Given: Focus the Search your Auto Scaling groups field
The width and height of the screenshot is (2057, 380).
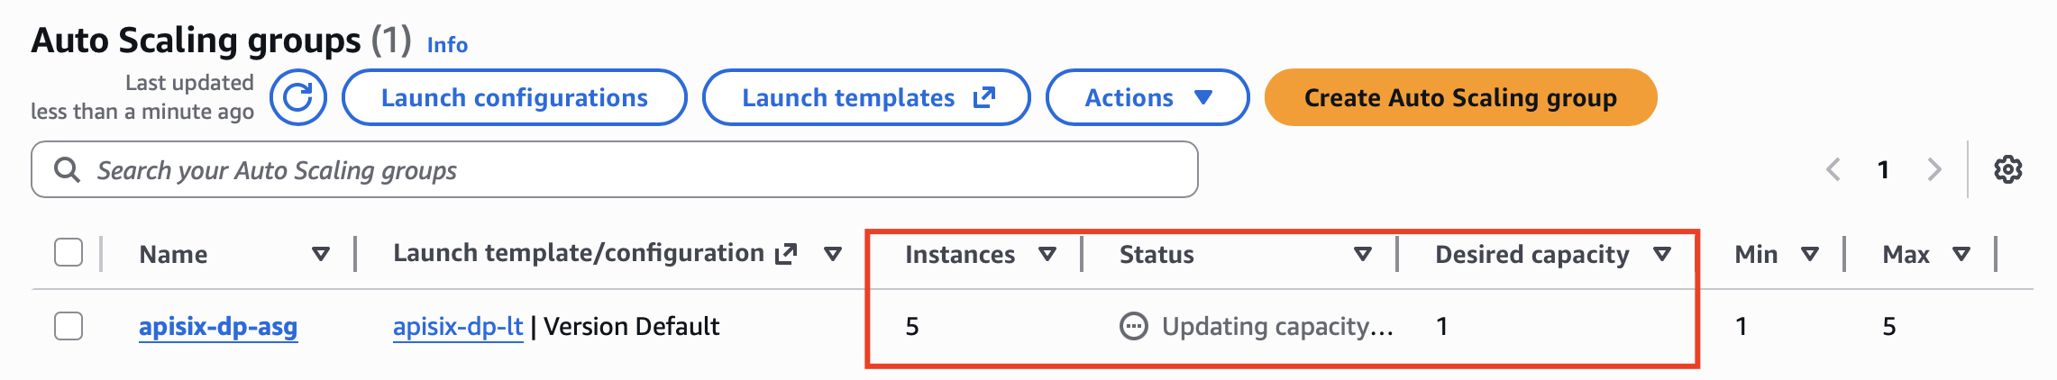Looking at the screenshot, I should [x=631, y=169].
